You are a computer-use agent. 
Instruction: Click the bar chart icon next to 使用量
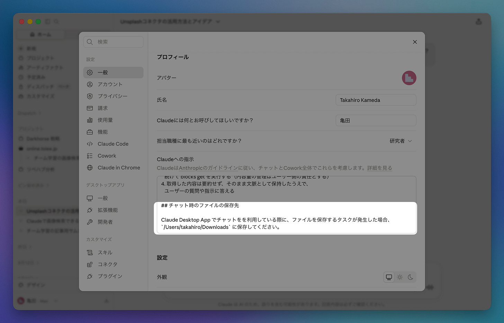coord(90,120)
